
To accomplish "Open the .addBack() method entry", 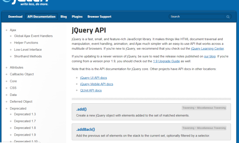I will (86, 130).
